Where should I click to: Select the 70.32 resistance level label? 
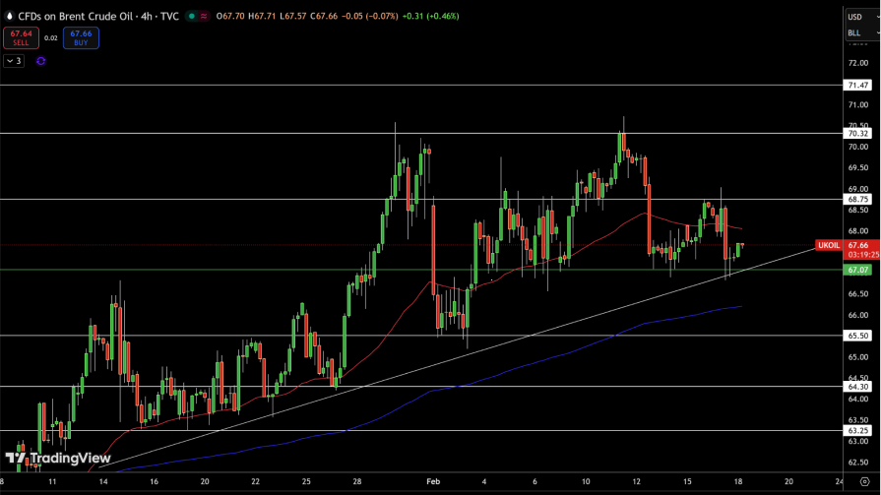[857, 134]
